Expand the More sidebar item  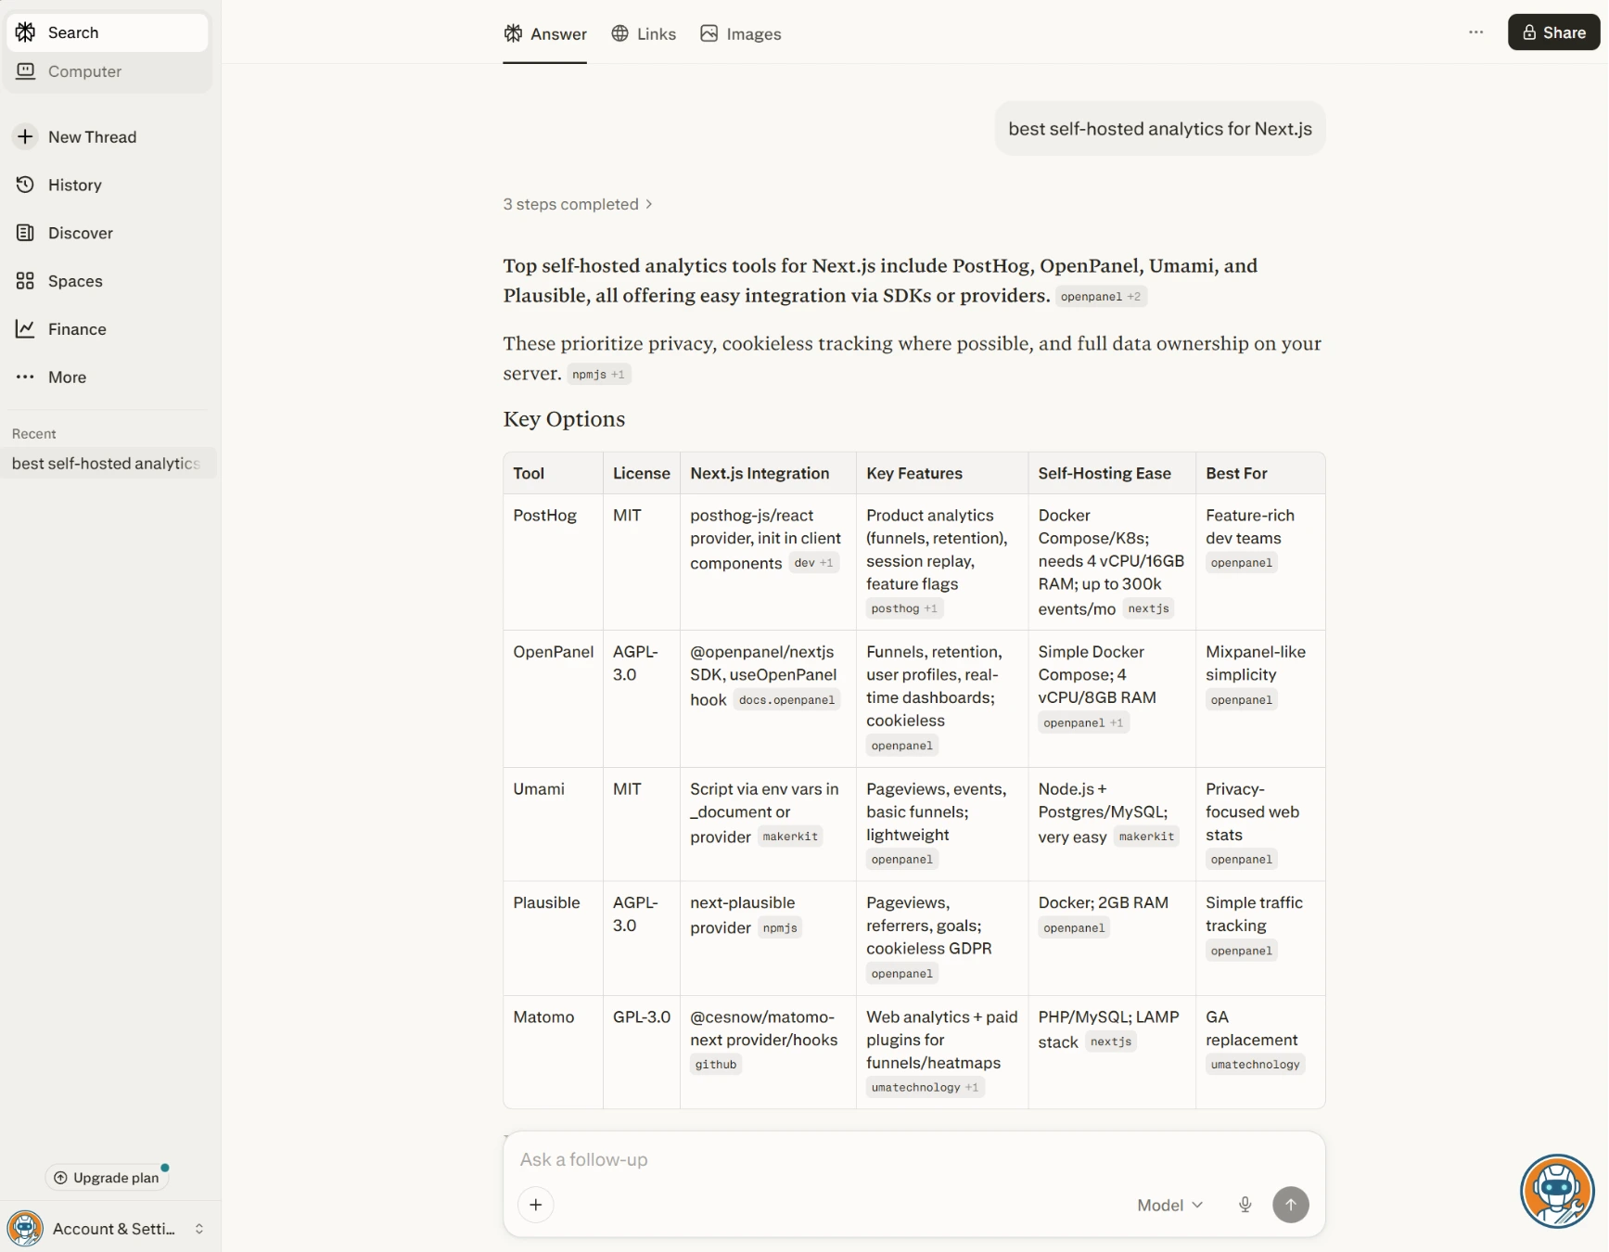[67, 377]
